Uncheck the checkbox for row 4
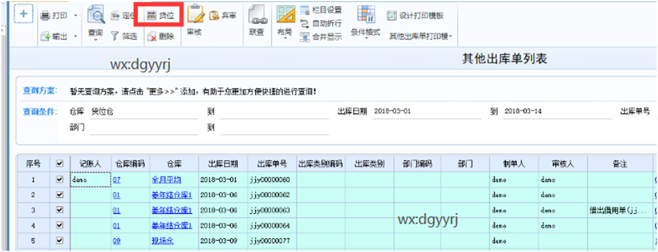This screenshot has height=252, width=658. coord(60,226)
